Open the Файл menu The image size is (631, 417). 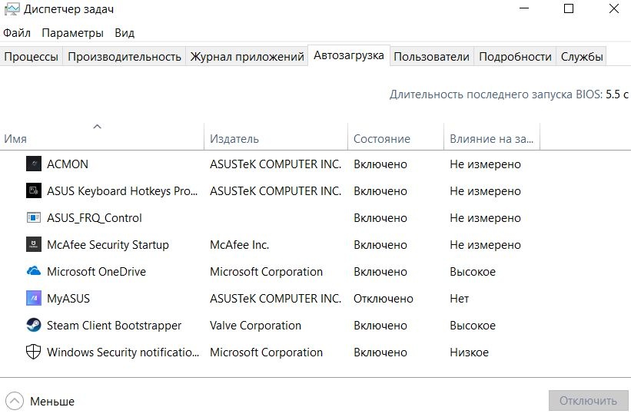tap(17, 33)
